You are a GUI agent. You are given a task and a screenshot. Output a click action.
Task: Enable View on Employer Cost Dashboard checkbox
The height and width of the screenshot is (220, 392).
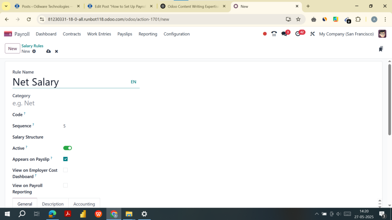pyautogui.click(x=65, y=170)
